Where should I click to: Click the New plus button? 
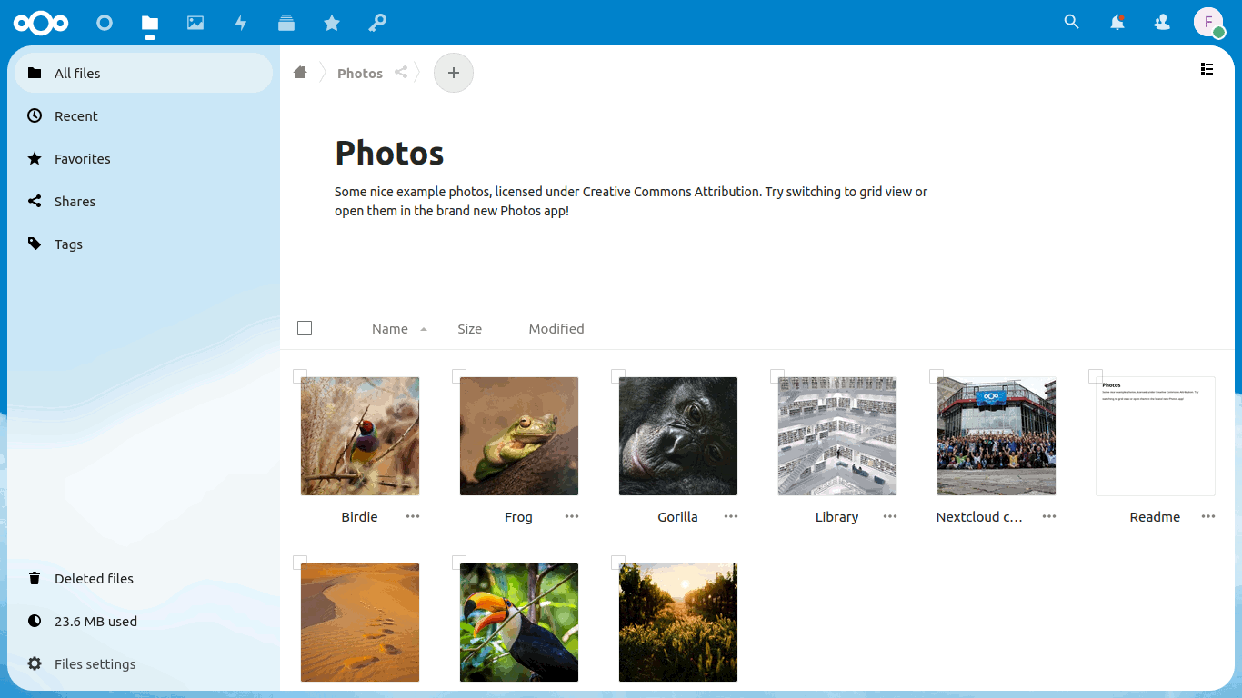point(454,73)
